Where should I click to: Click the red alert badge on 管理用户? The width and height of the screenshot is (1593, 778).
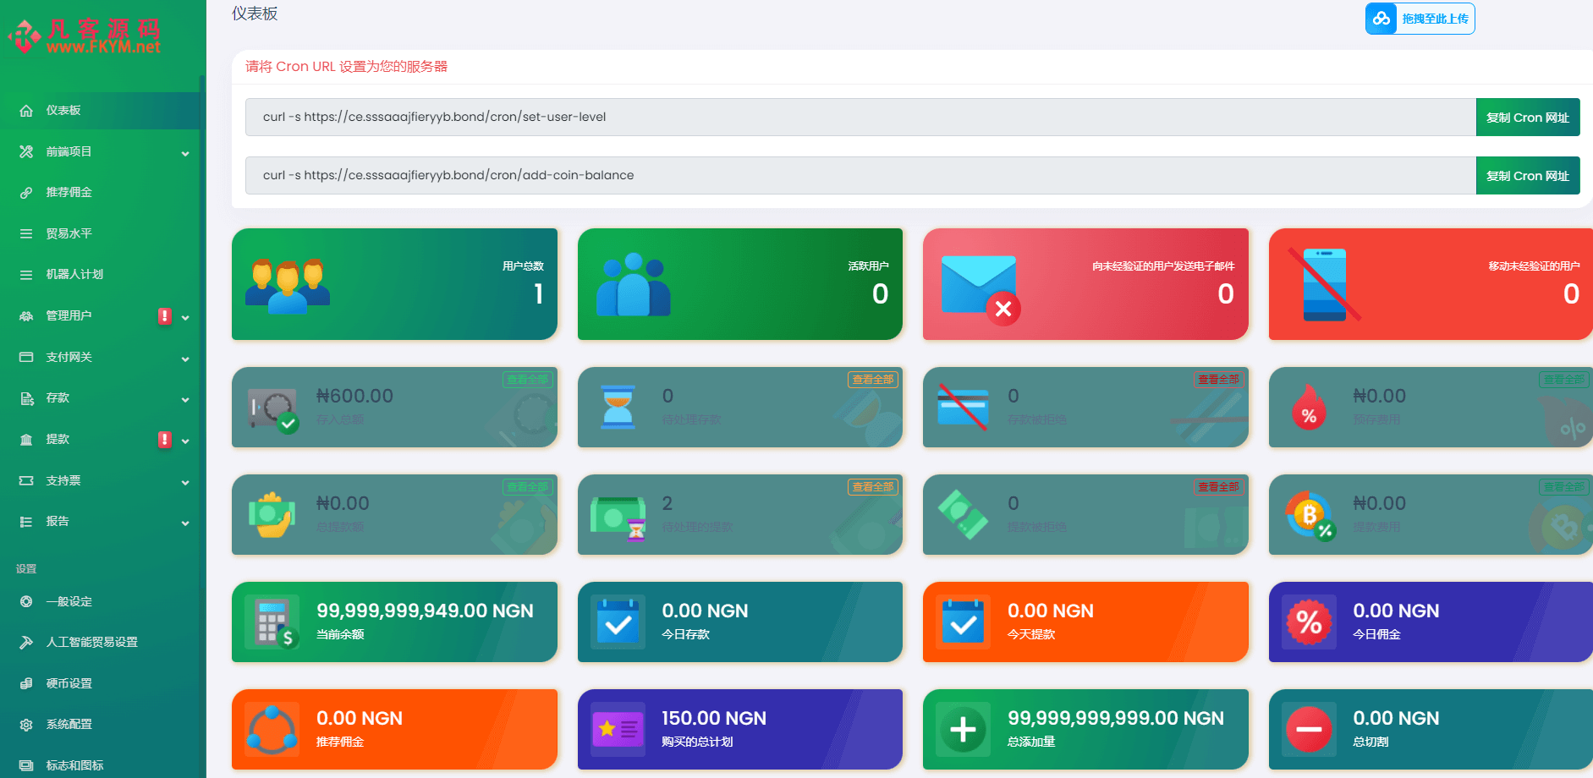[x=165, y=316]
